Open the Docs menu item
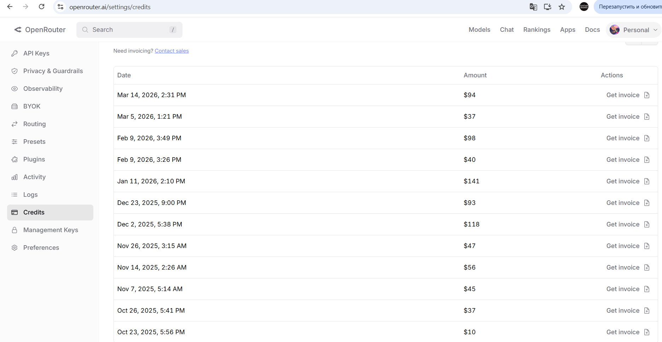Screen dimensions: 662x342 coord(592,30)
